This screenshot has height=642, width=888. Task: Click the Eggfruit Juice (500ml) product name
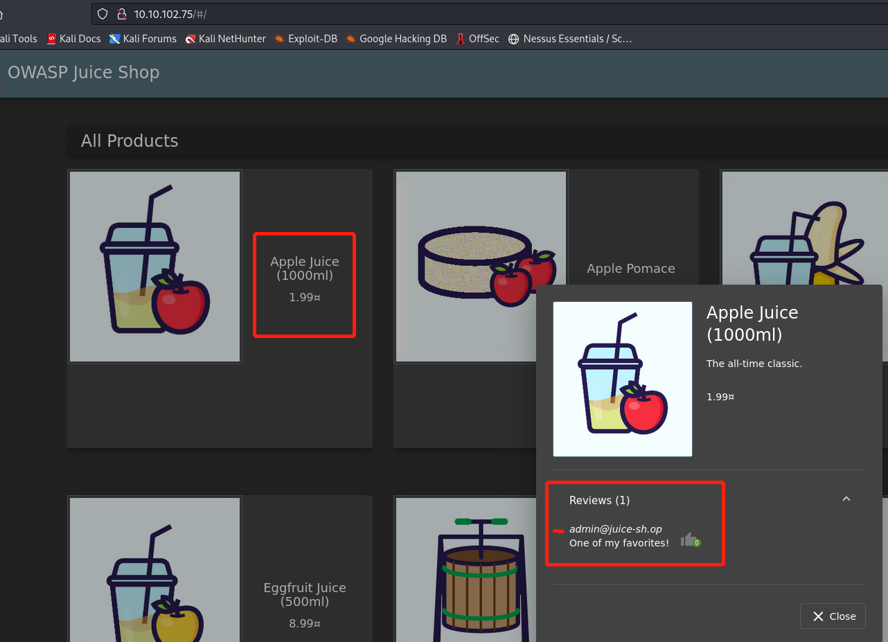[x=305, y=594]
